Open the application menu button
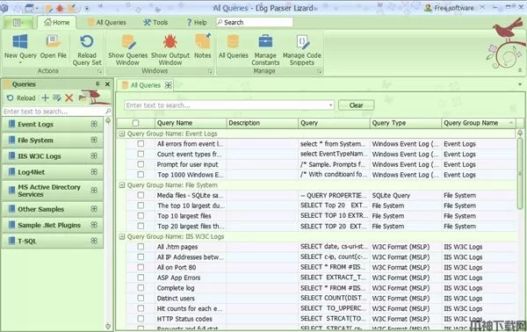Screen dimensions: 527x332 [x=18, y=23]
